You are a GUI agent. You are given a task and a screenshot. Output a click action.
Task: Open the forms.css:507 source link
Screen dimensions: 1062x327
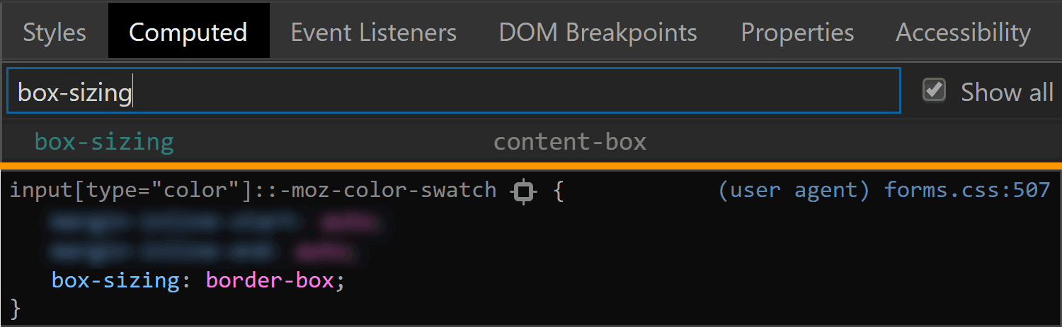[x=967, y=191]
